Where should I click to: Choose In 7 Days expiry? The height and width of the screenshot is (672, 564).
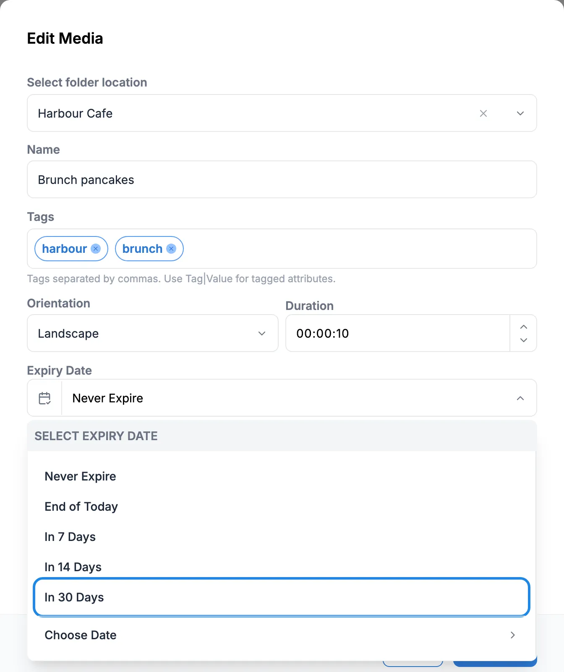(281, 537)
